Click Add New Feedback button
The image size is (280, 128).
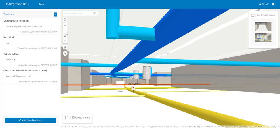[30, 120]
